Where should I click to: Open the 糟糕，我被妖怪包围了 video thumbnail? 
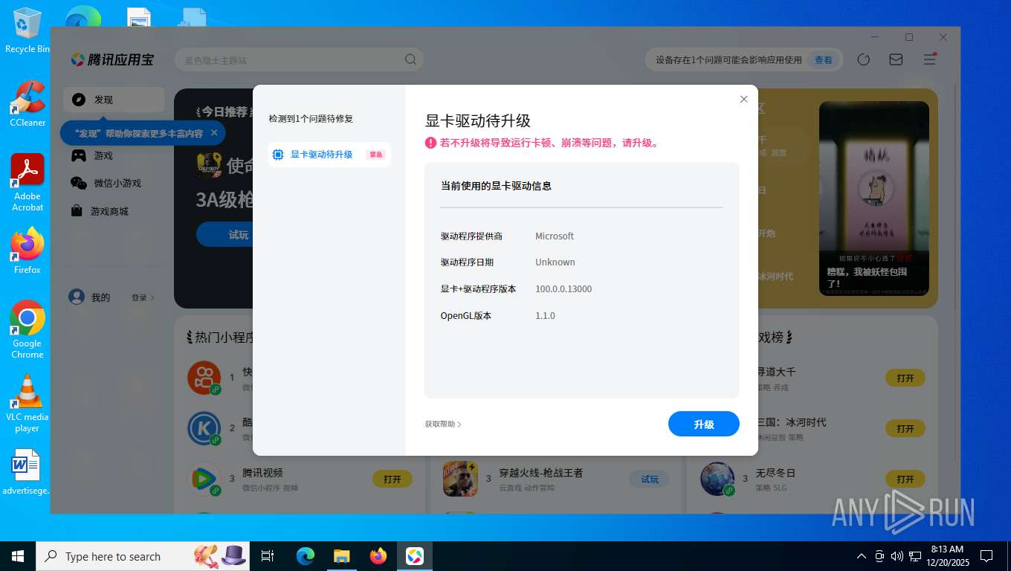point(874,199)
